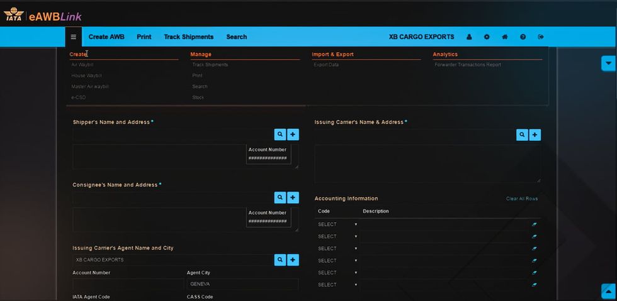Select Print under Manage menu
The image size is (617, 301).
197,75
